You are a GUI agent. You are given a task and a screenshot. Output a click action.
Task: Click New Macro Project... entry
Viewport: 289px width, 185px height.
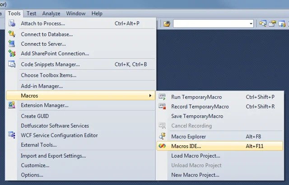(x=195, y=175)
